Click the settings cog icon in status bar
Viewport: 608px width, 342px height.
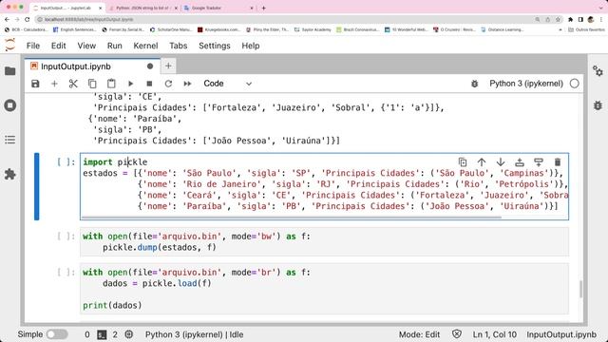coord(129,334)
